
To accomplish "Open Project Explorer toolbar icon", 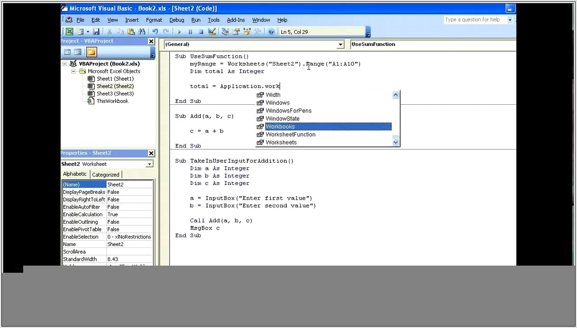I will pyautogui.click(x=225, y=32).
